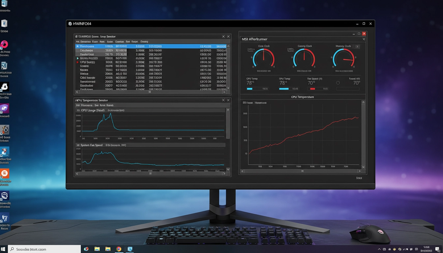Open the blue monitor app on taskbar
443x253 pixels.
[130, 249]
